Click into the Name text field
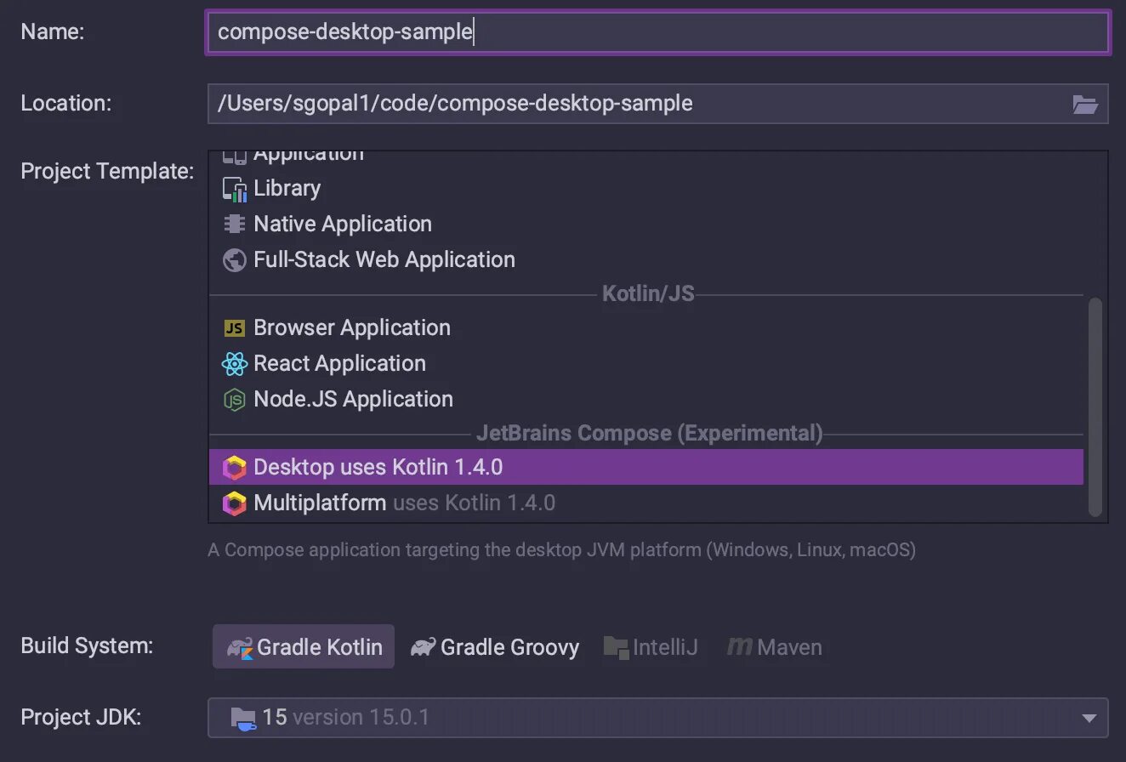The width and height of the screenshot is (1126, 762). [657, 32]
